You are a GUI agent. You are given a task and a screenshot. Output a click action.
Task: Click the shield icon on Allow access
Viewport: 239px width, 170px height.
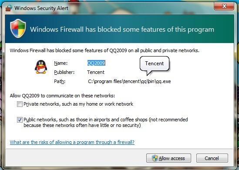tap(155, 158)
